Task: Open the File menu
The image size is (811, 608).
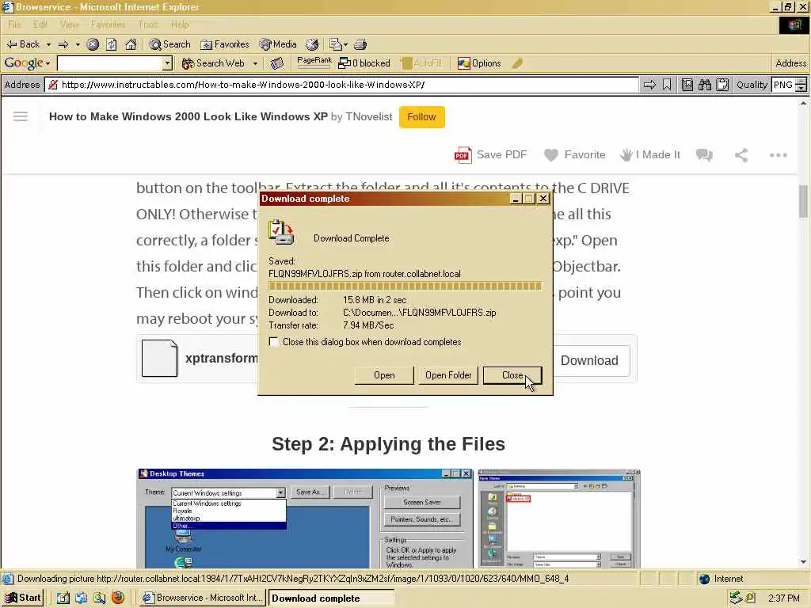Action: (14, 25)
